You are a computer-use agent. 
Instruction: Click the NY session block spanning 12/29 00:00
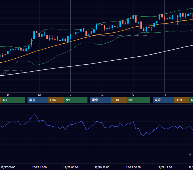tap(138, 100)
